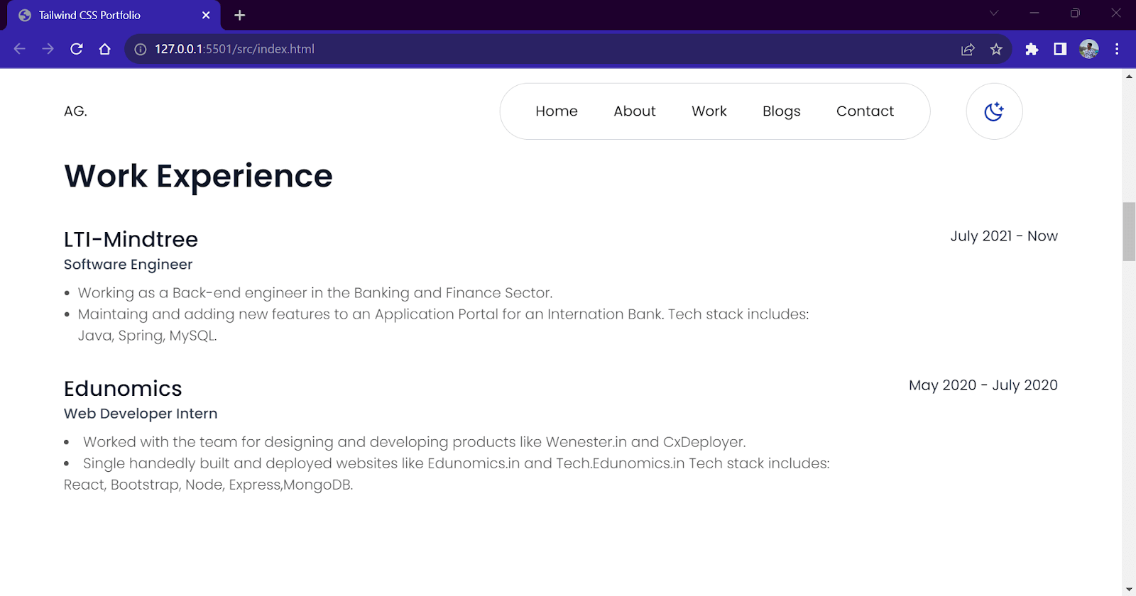Open Chrome's three-dot menu

(x=1117, y=49)
